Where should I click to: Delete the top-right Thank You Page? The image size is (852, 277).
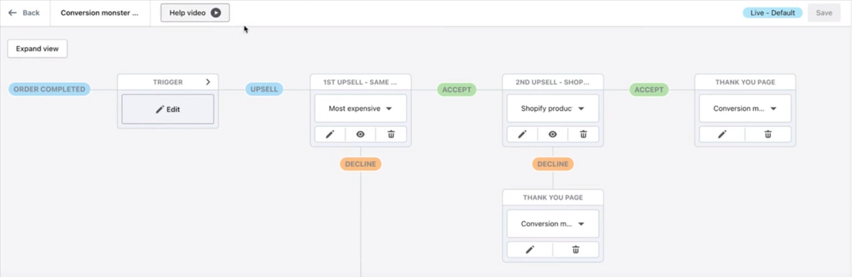click(x=768, y=134)
